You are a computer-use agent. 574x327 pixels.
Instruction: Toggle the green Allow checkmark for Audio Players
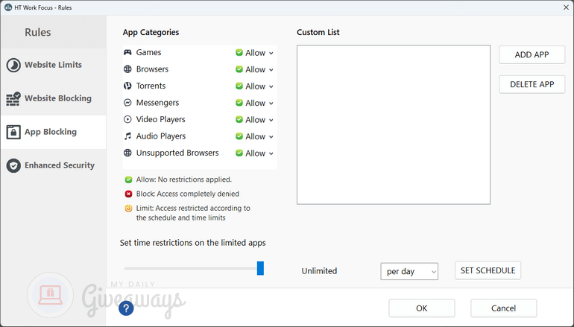point(239,136)
